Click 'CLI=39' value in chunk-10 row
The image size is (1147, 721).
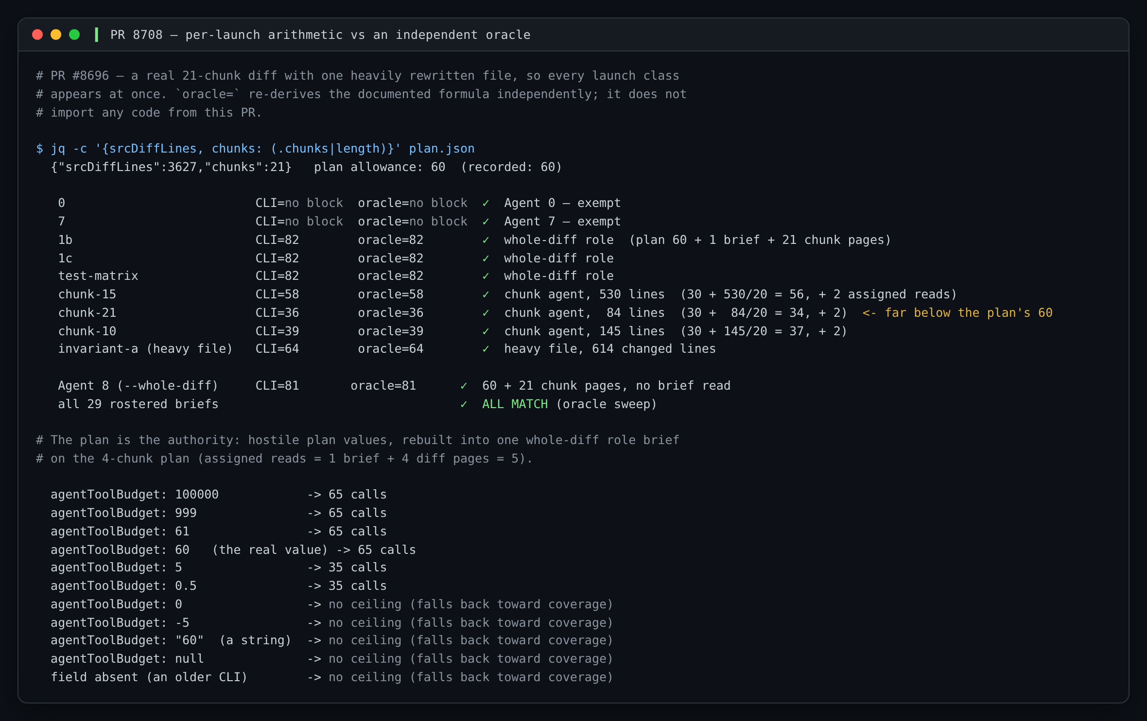277,331
